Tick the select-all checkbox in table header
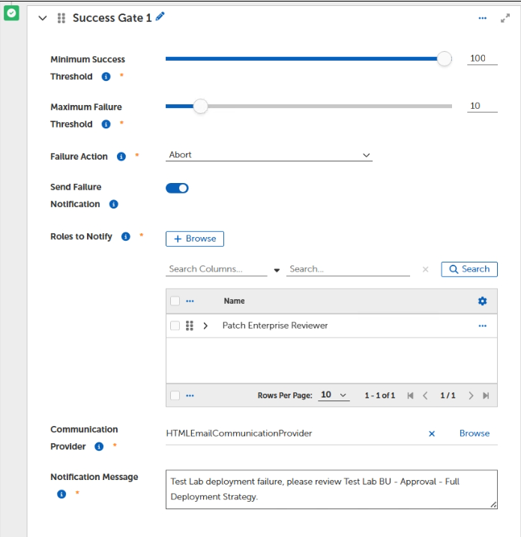 (x=175, y=301)
